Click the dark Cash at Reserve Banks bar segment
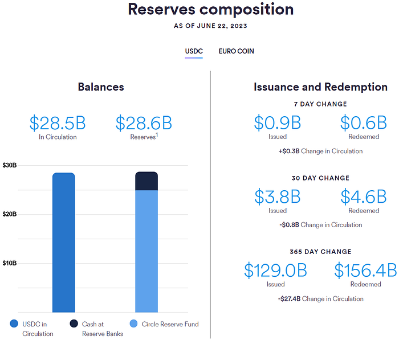The height and width of the screenshot is (340, 399). (146, 181)
